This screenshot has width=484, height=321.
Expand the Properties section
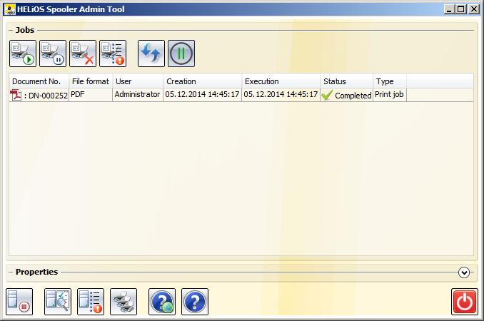(x=464, y=272)
